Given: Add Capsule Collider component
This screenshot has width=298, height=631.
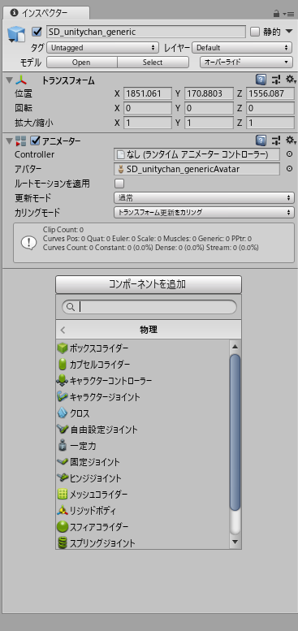Looking at the screenshot, I should (x=142, y=364).
